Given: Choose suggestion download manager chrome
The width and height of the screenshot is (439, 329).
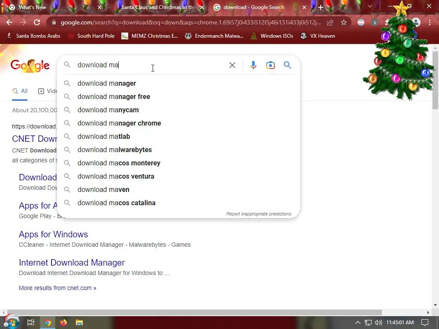Looking at the screenshot, I should point(178,123).
